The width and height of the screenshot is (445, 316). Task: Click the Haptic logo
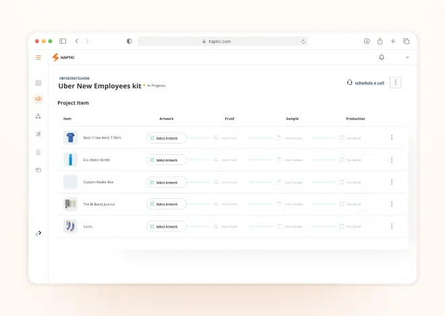click(x=63, y=57)
